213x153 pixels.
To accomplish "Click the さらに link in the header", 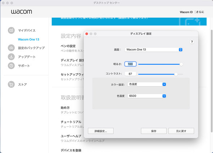I will [x=200, y=12].
